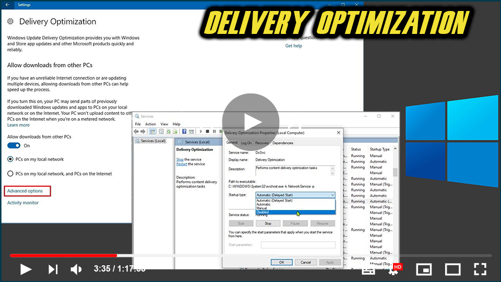Toggle Allow downloads from other PCs switch
501x282 pixels.
tap(14, 146)
